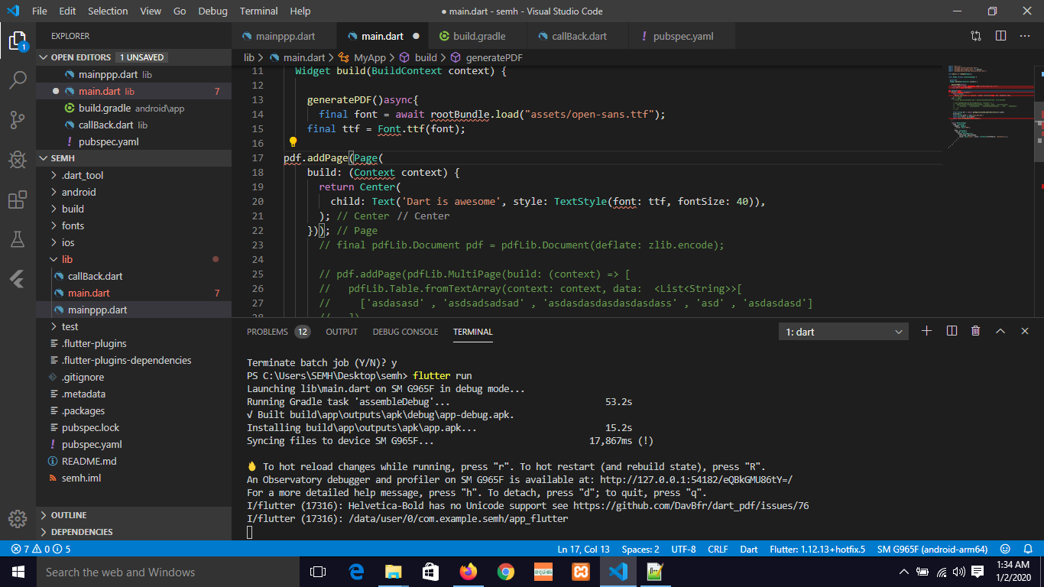
Task: Show the Output panel tab
Action: click(342, 332)
